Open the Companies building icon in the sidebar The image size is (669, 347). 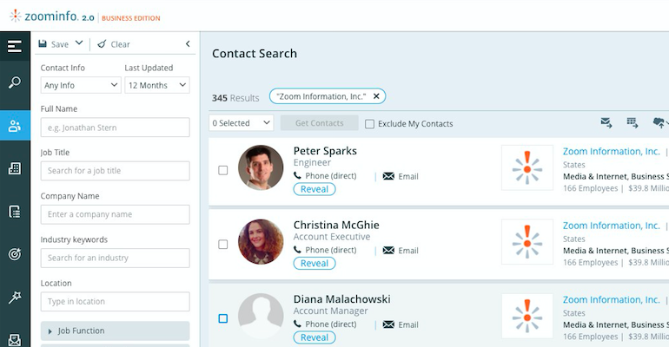point(15,168)
